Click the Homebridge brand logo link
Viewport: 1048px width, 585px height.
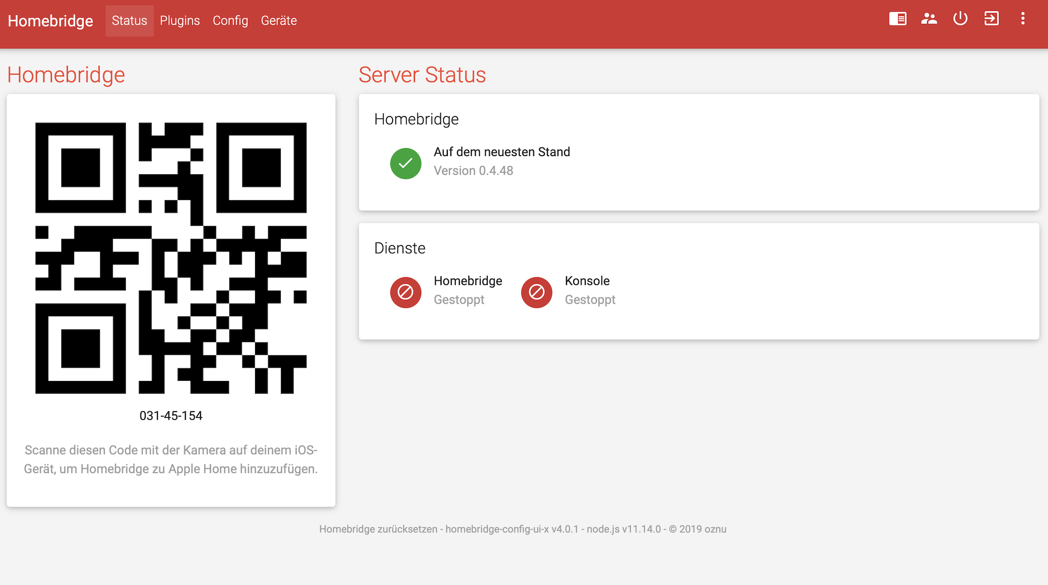pos(51,21)
